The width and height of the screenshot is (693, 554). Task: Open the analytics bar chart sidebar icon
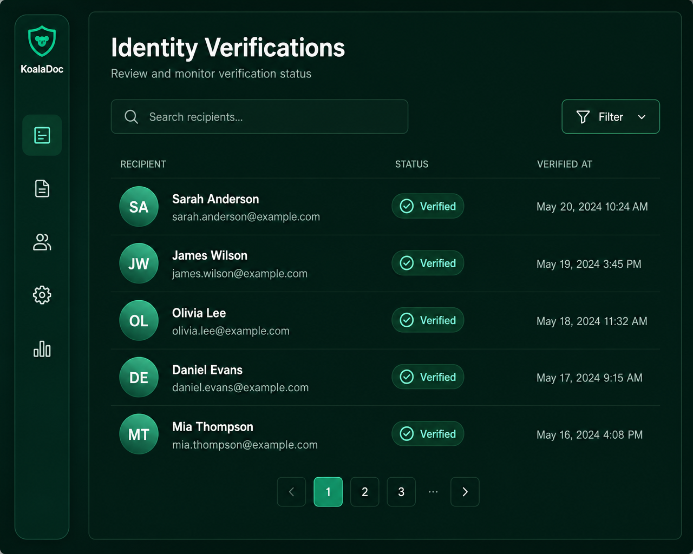point(42,349)
